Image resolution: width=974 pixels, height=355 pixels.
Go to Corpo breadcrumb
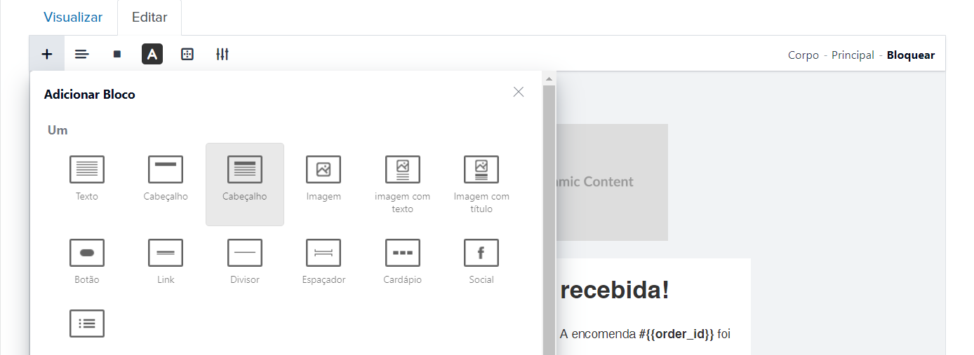coord(803,55)
